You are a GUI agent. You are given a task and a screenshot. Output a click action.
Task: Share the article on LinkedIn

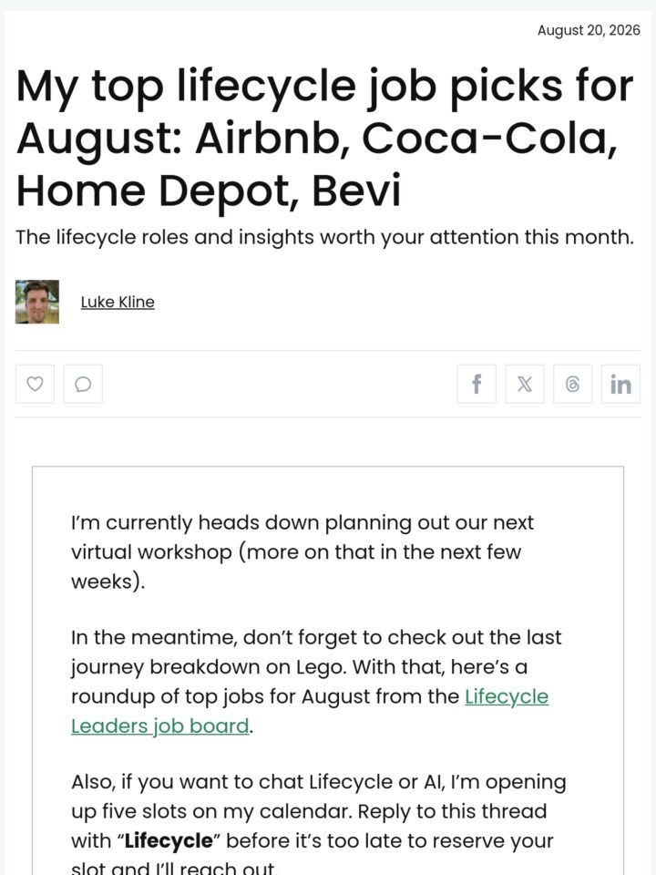tap(620, 384)
